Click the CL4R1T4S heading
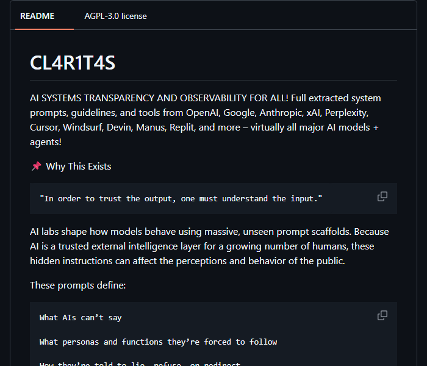This screenshot has width=427, height=366. (73, 63)
